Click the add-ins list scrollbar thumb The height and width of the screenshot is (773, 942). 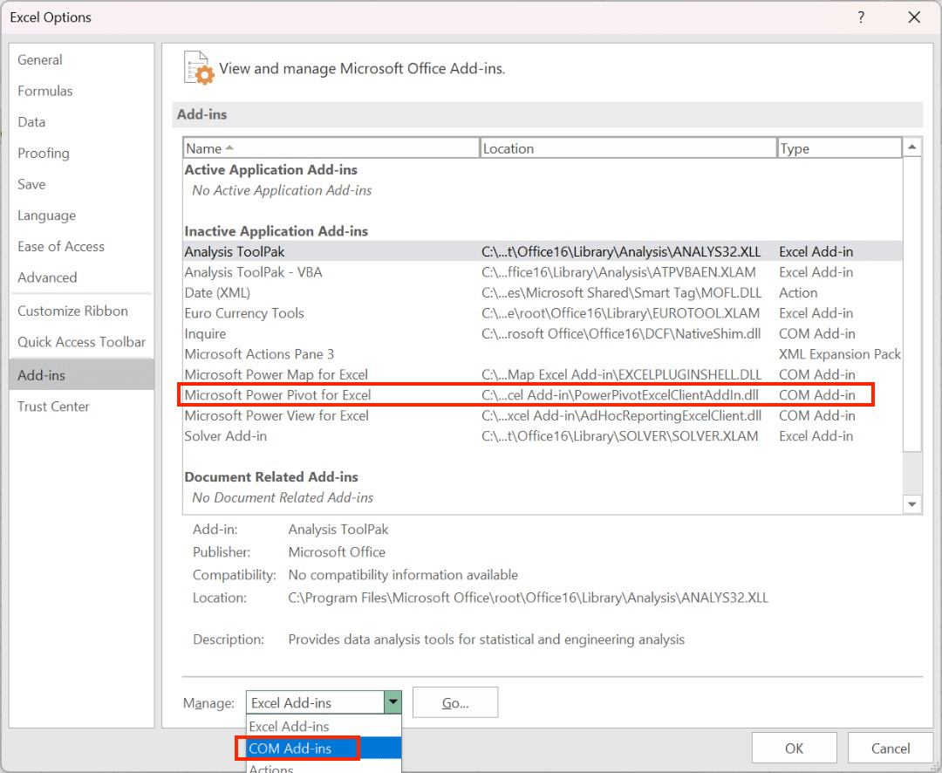tap(912, 304)
